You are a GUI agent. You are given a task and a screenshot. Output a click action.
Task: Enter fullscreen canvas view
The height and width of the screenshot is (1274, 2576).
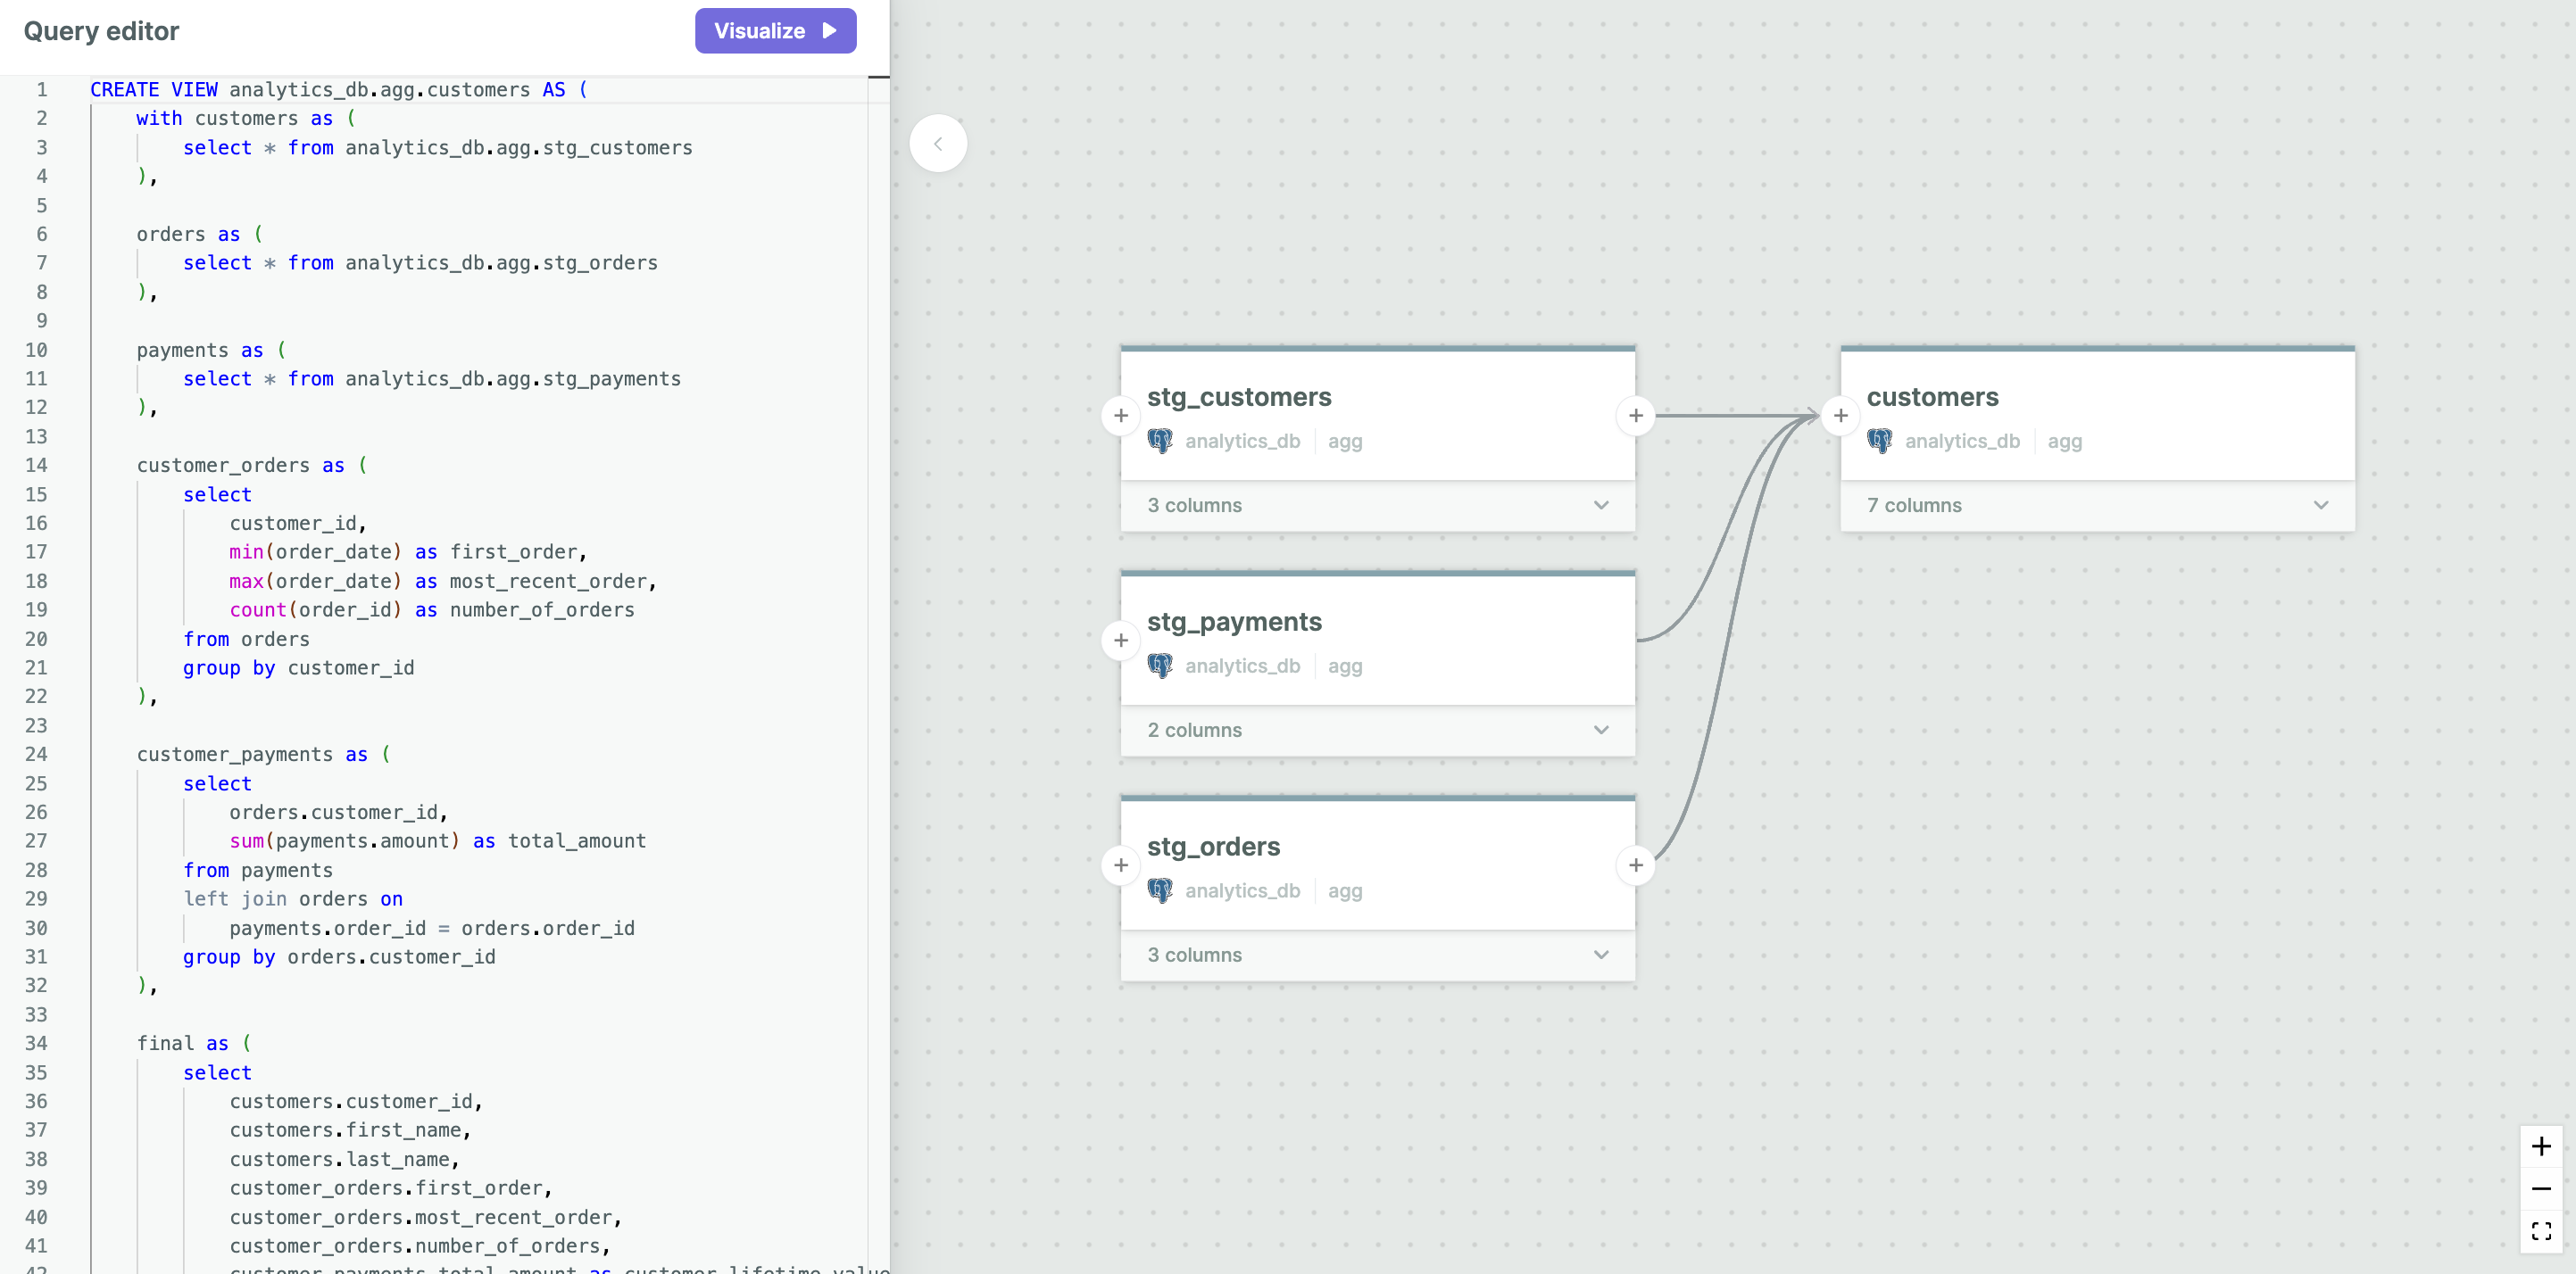pyautogui.click(x=2544, y=1230)
